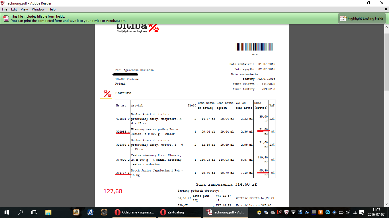Click the Highlight Existing Fields button
The image size is (389, 218).
(362, 18)
